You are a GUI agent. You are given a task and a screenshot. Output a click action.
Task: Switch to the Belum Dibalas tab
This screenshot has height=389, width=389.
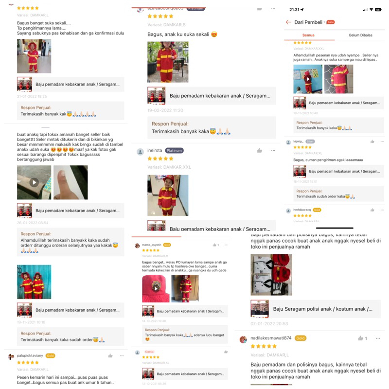[x=360, y=35]
